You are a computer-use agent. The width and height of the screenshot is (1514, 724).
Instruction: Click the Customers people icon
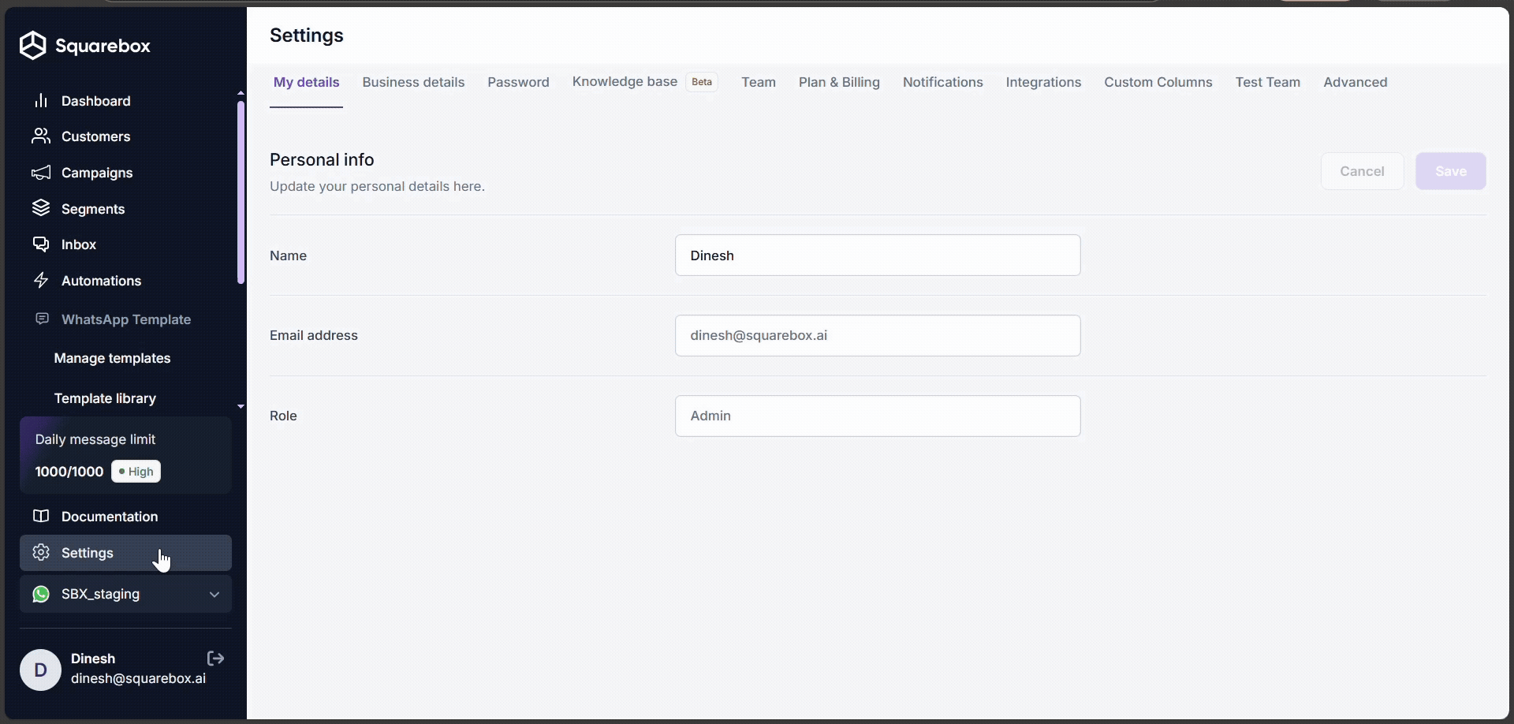click(41, 136)
